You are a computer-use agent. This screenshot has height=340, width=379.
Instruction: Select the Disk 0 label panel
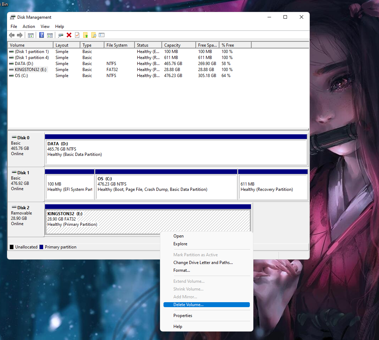tap(26, 149)
